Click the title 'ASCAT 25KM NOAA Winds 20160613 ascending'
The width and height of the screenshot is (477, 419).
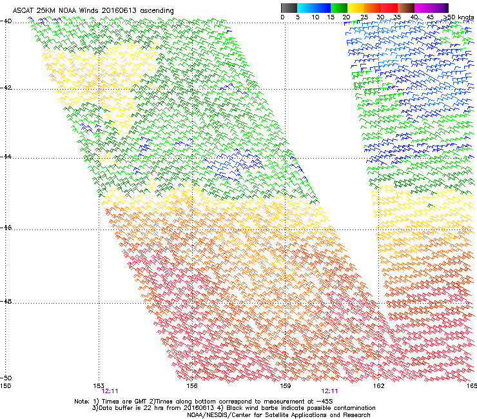tap(93, 11)
